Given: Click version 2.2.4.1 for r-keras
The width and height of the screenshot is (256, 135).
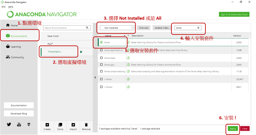Looking at the screenshot, I should point(240,79).
